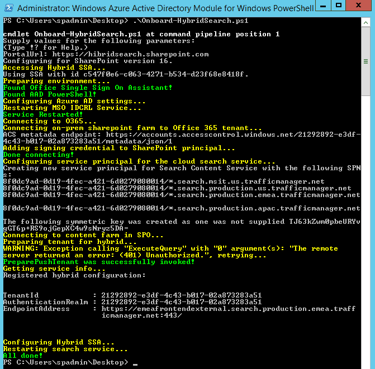375x369 pixels.
Task: Click the first command line Onboard-HybridSearch.ps1
Action: (x=126, y=21)
